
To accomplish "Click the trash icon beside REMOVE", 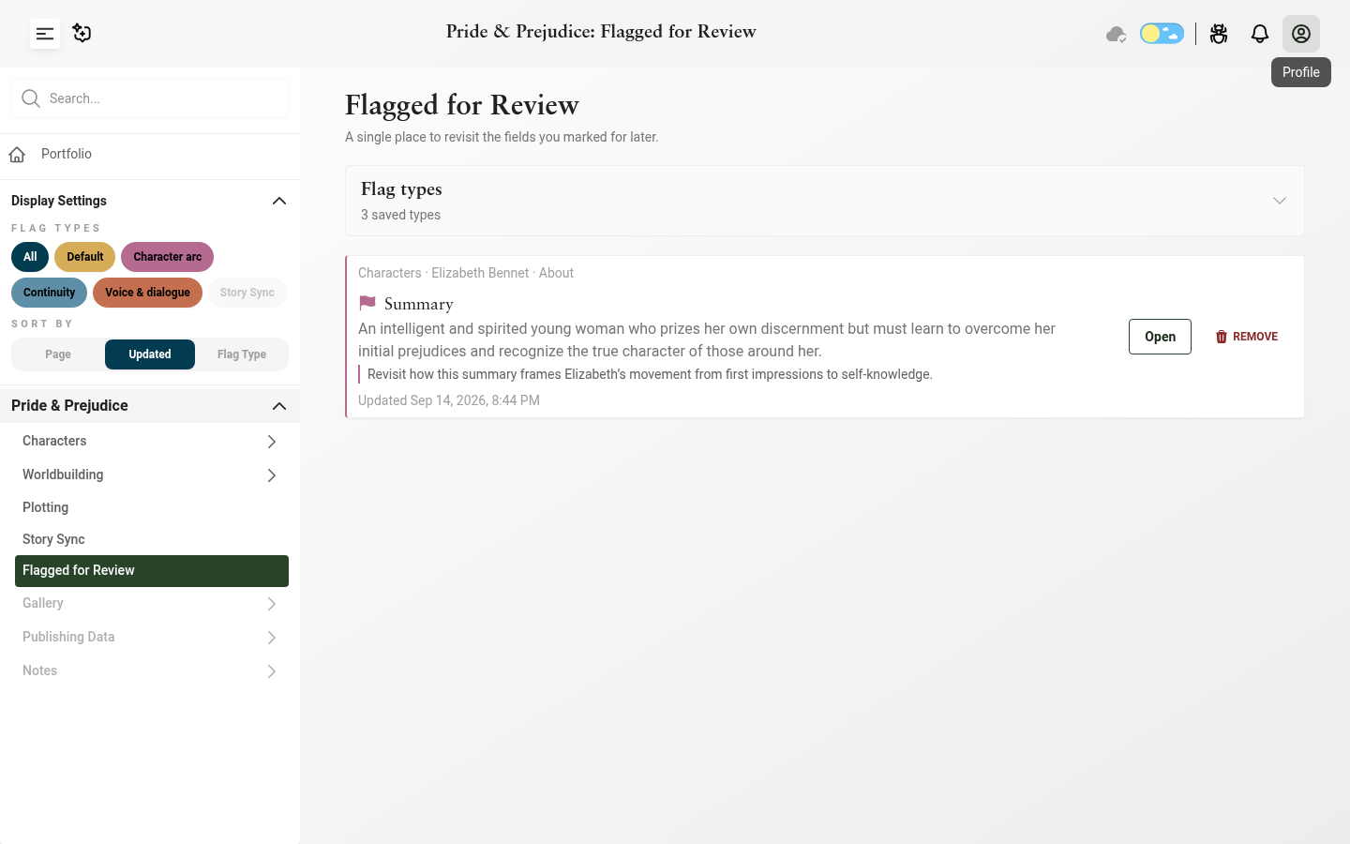I will coord(1222,337).
